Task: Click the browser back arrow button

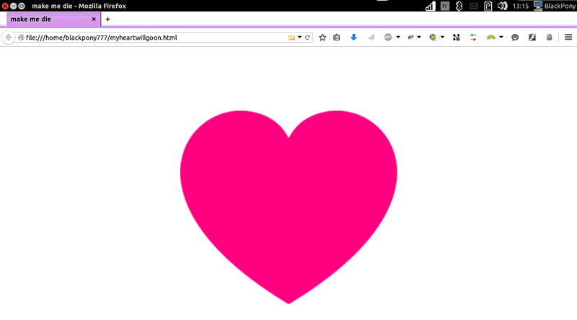Action: (8, 38)
